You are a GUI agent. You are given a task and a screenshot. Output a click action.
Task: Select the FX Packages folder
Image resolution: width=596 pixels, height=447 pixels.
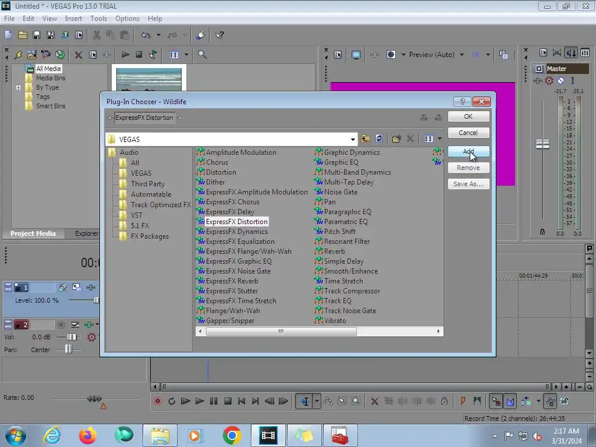click(150, 236)
